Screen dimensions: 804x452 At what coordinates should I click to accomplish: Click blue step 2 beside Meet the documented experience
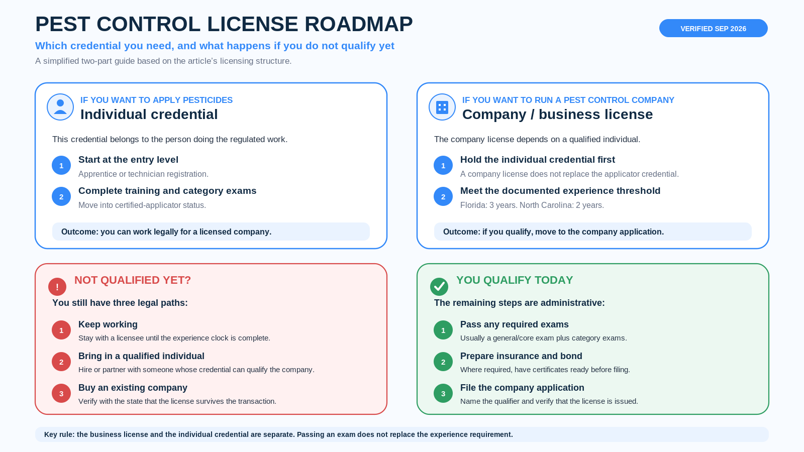pos(443,196)
